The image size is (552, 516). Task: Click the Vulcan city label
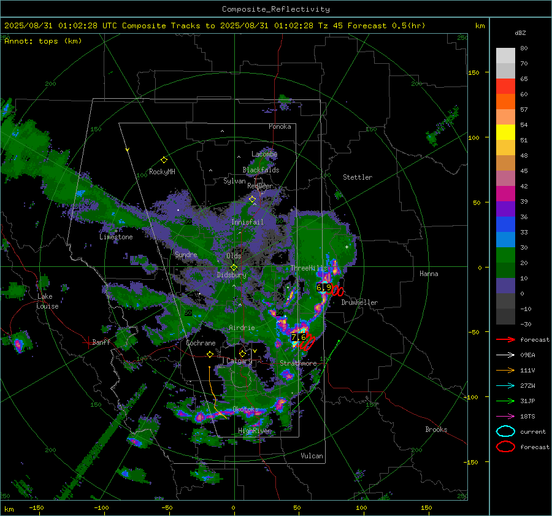tap(312, 456)
